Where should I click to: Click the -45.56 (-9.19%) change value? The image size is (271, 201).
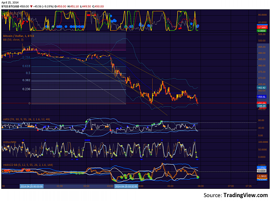click(43, 7)
